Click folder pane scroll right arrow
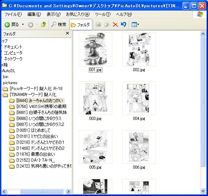208x196 pixels. (x=69, y=191)
